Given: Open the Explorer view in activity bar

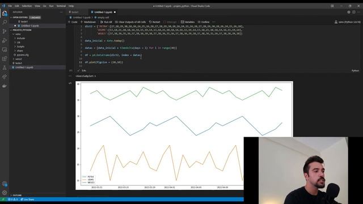Looking at the screenshot, I should pos(5,13).
